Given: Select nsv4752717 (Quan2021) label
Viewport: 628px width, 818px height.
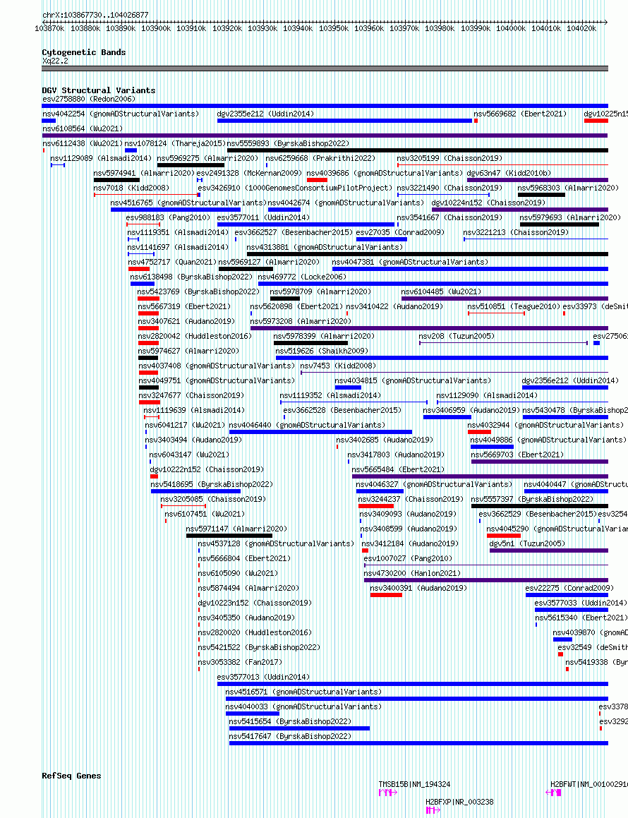Looking at the screenshot, I should point(172,262).
